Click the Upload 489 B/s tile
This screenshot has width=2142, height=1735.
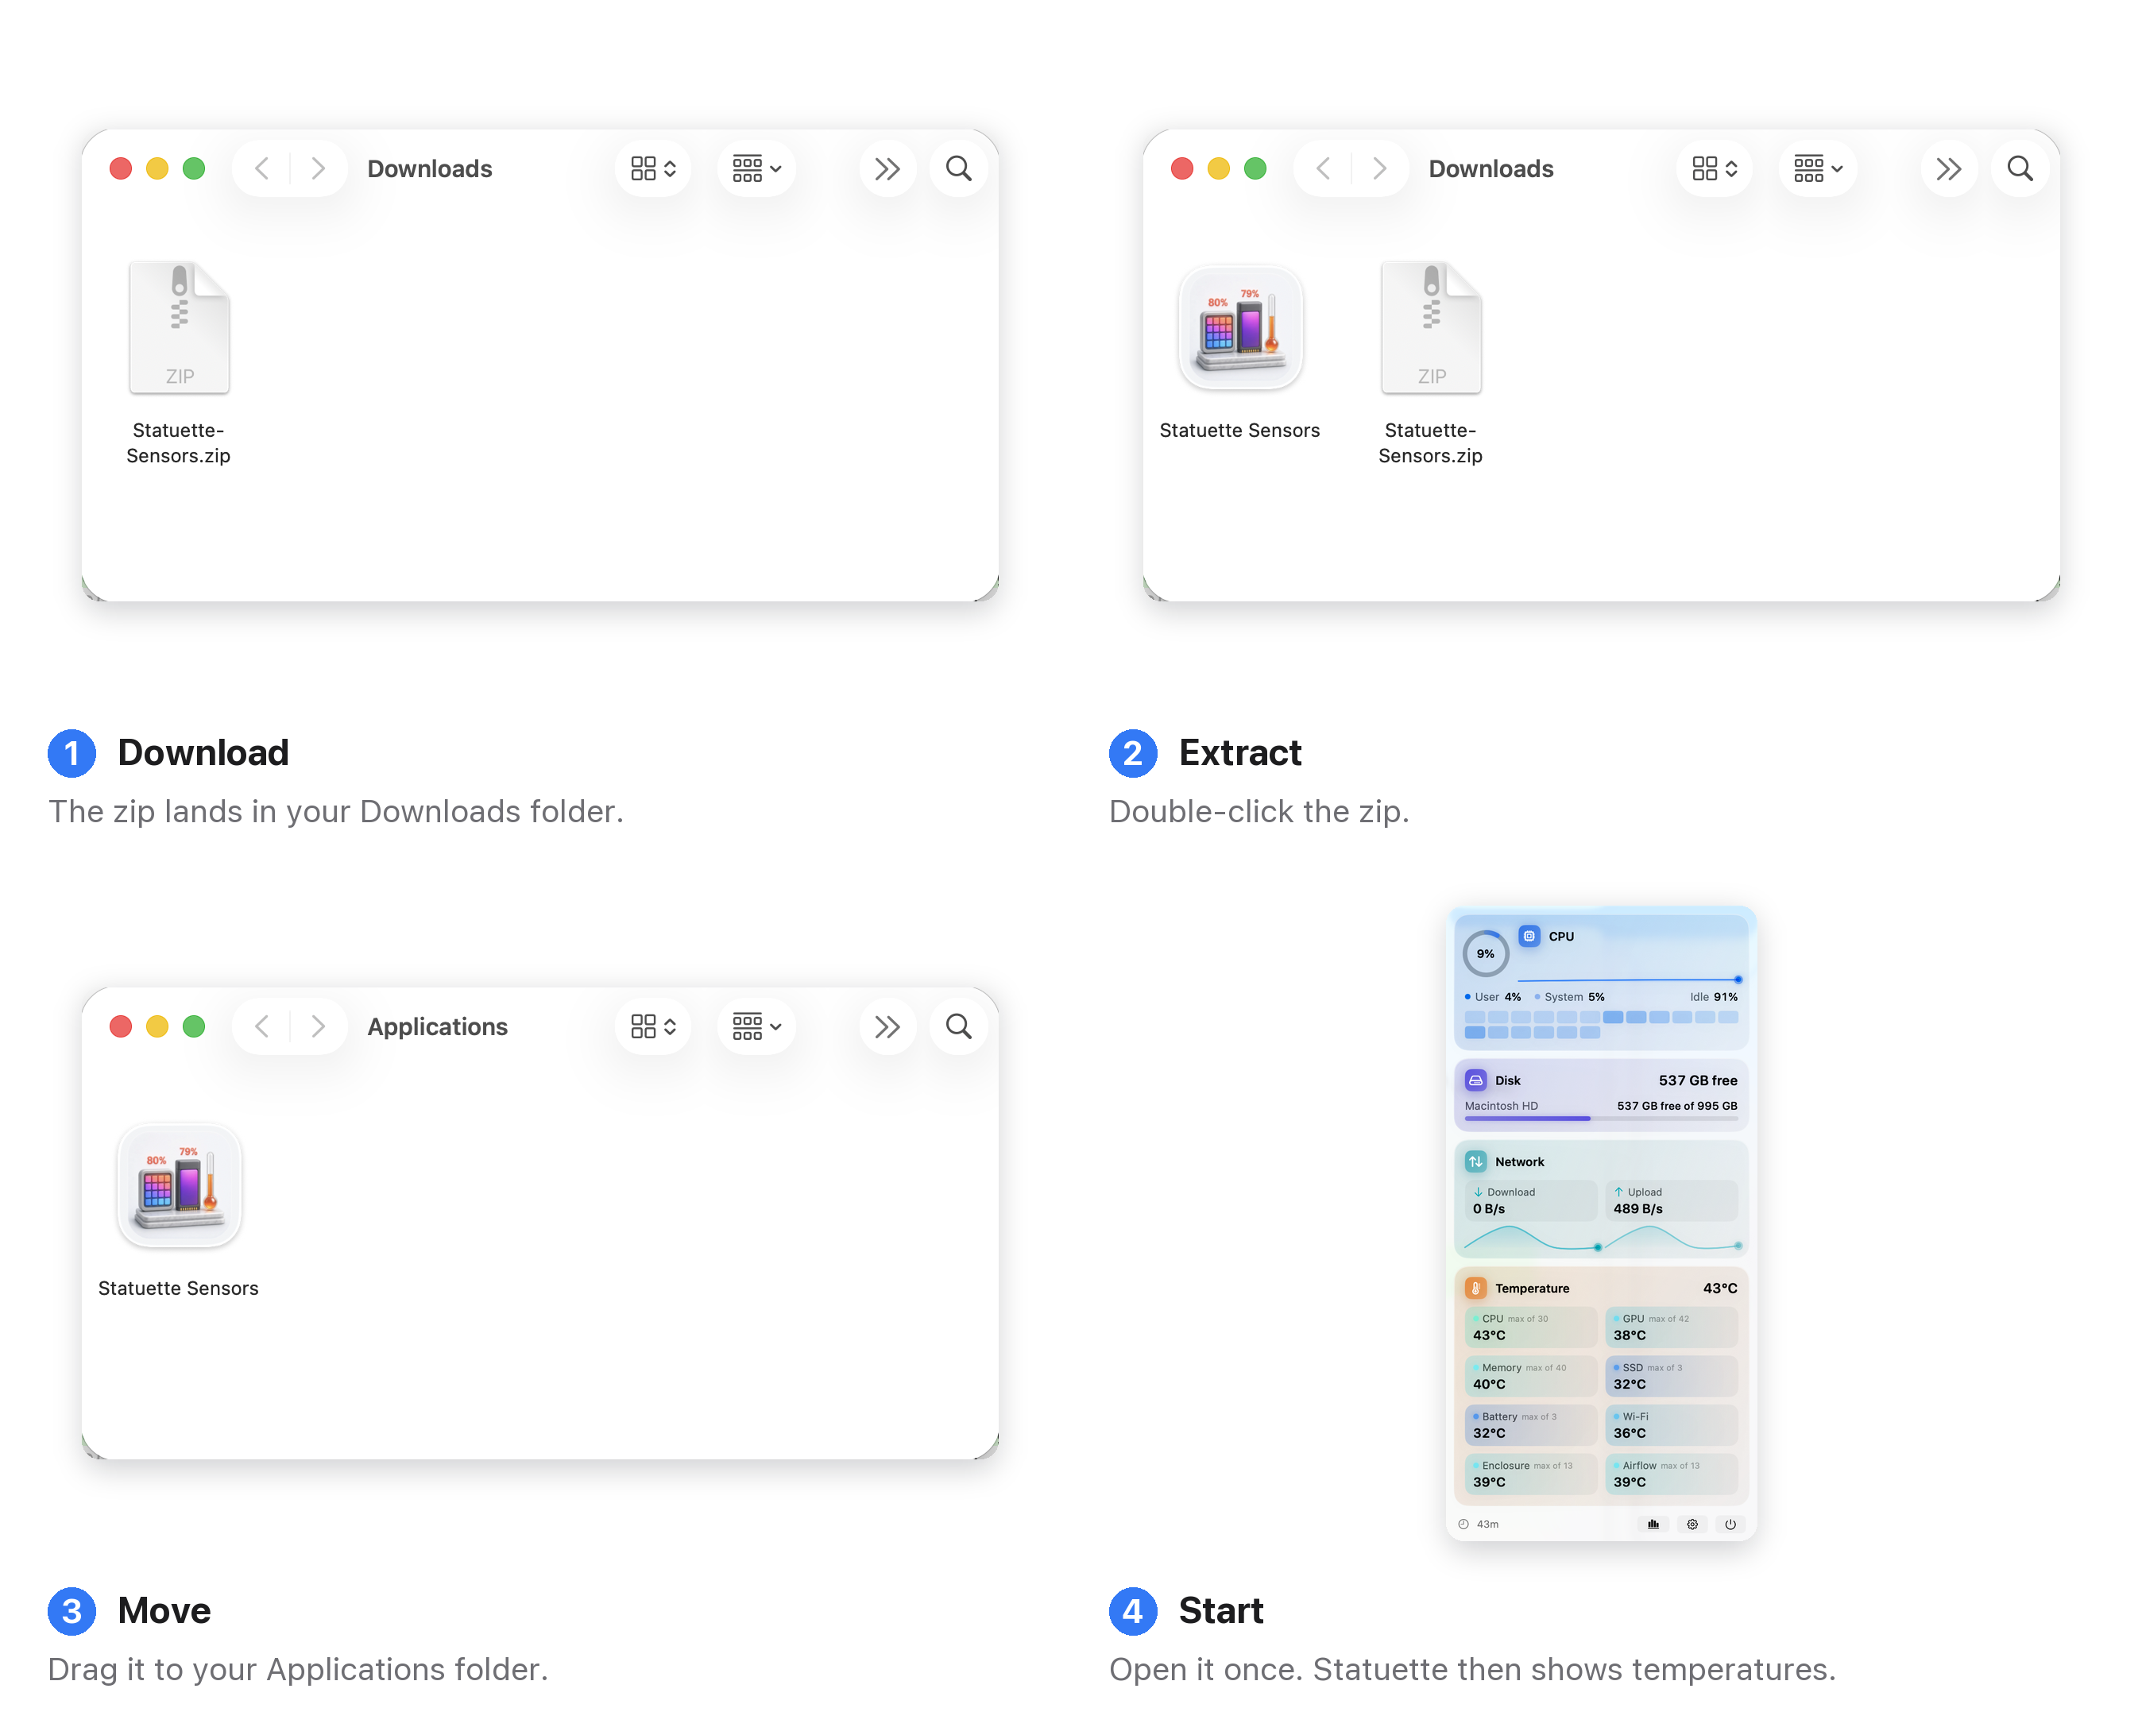1670,1200
